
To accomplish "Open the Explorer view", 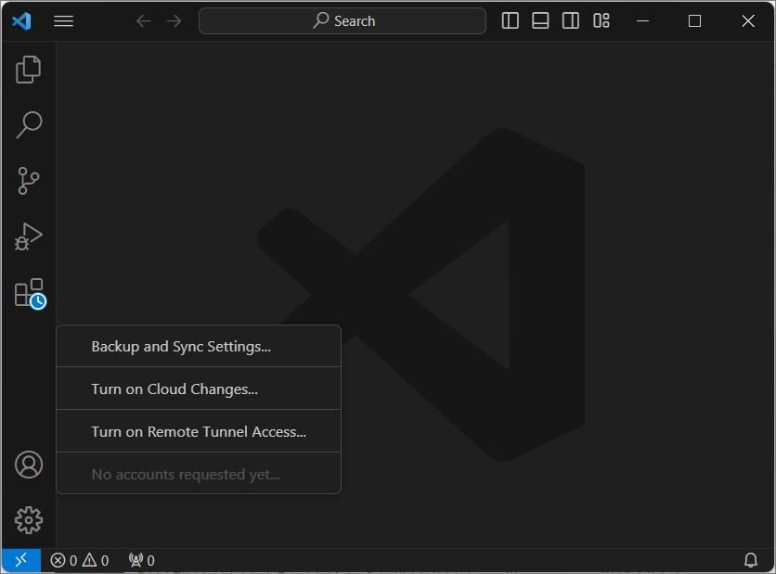I will pos(28,70).
